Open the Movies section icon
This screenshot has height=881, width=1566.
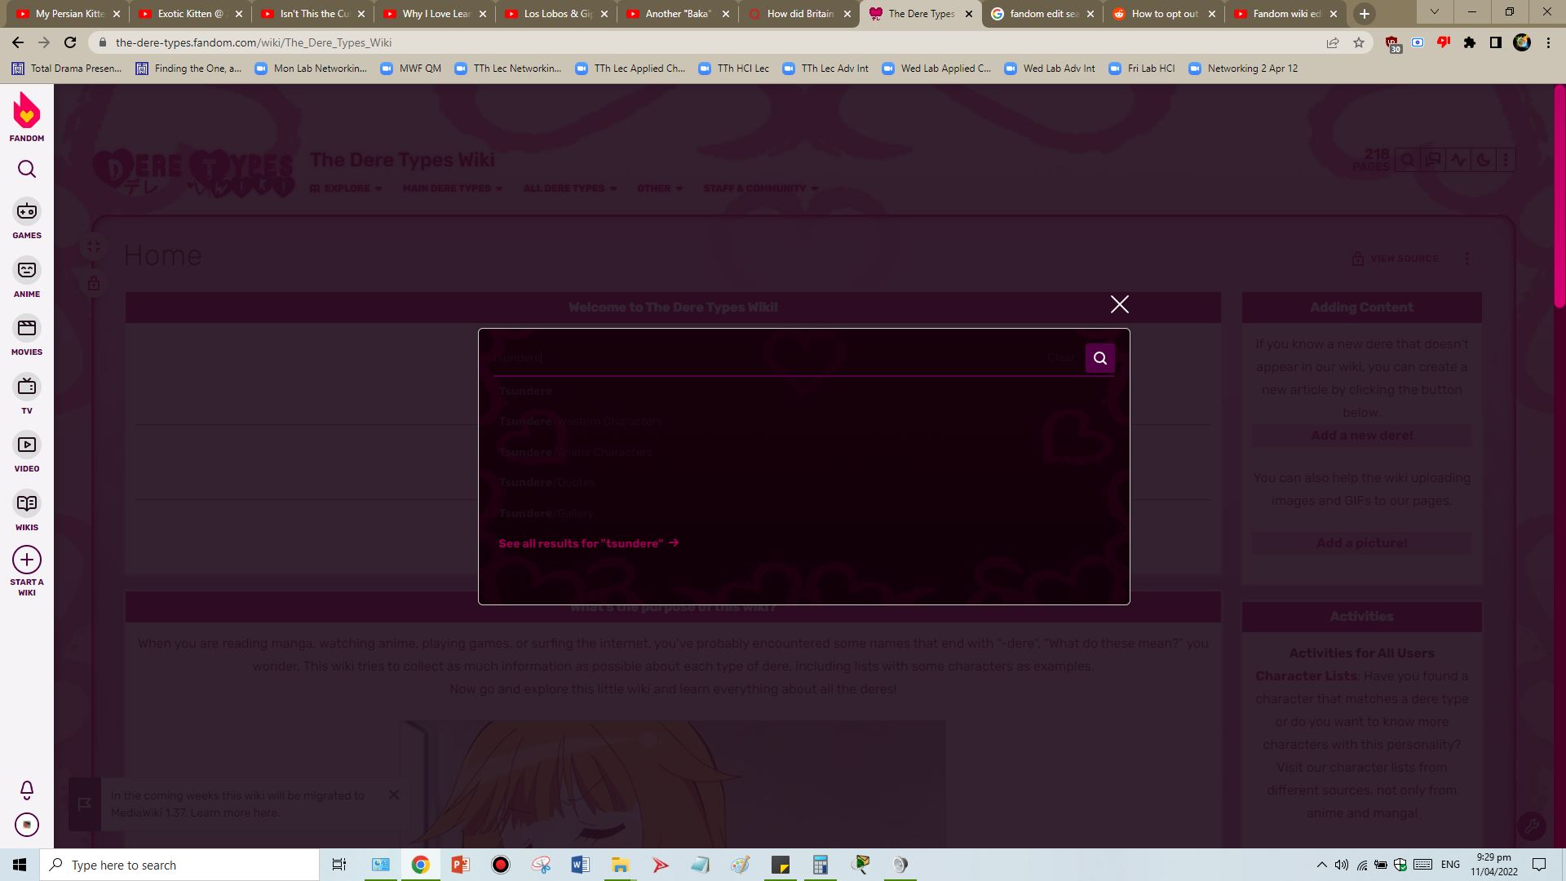click(27, 329)
